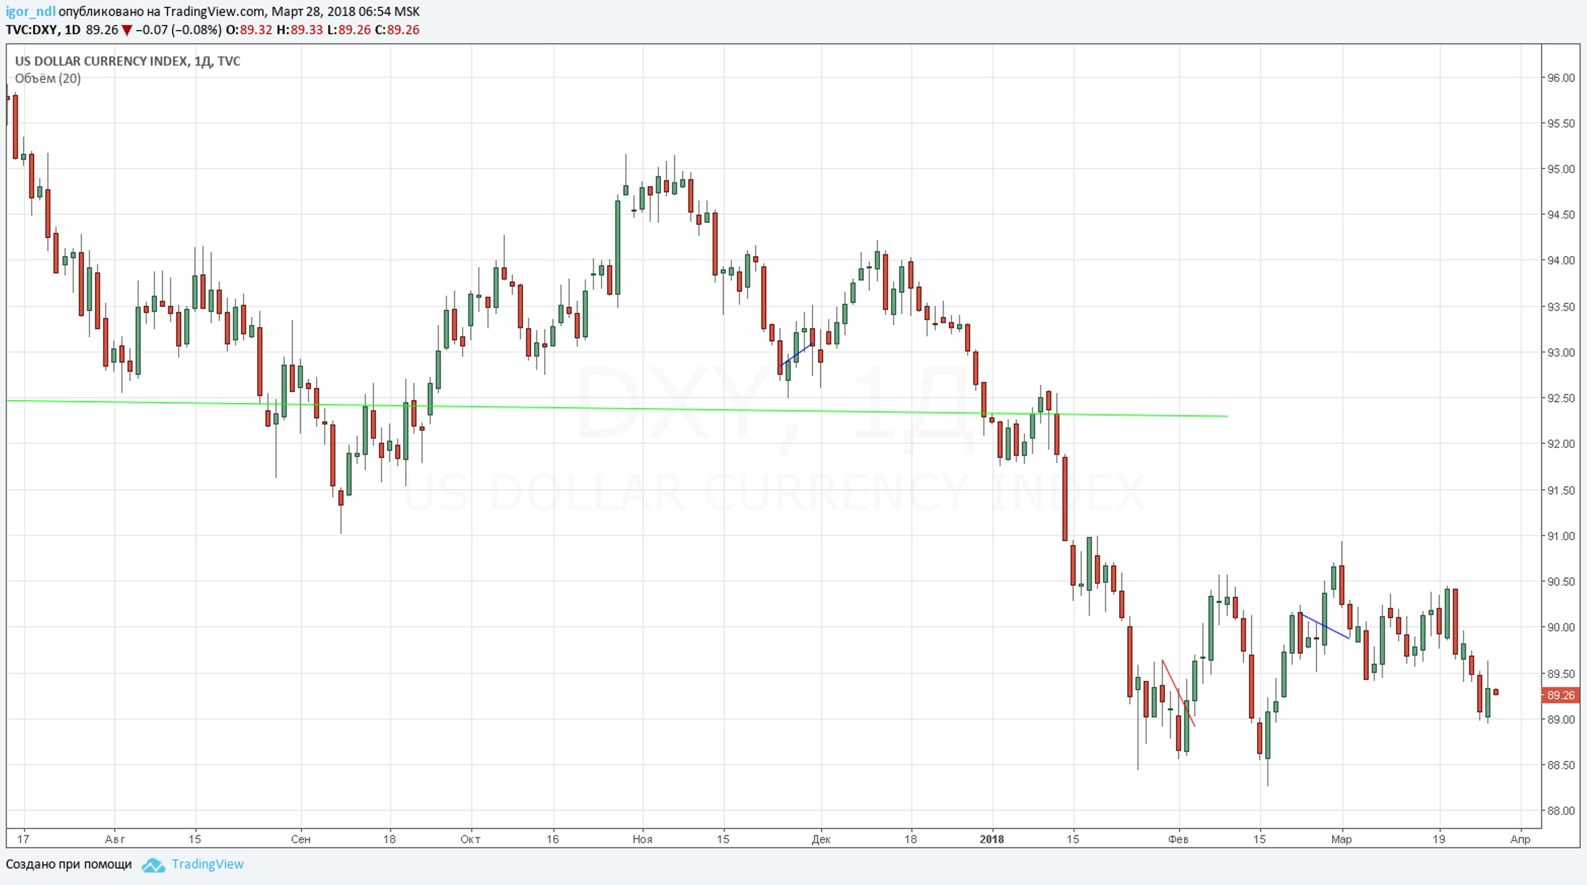
Task: Click the 96.00 level on price scale
Action: 1561,77
